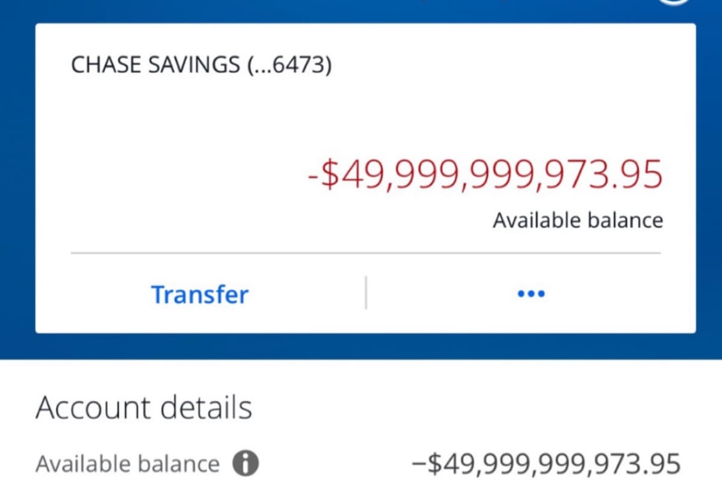Open the three-dot more options menu
This screenshot has width=722, height=481.
coord(531,294)
